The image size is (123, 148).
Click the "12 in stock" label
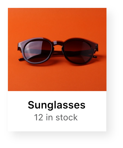click(x=56, y=117)
